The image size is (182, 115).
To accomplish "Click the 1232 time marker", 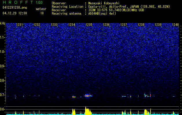I will (x=37, y=25).
